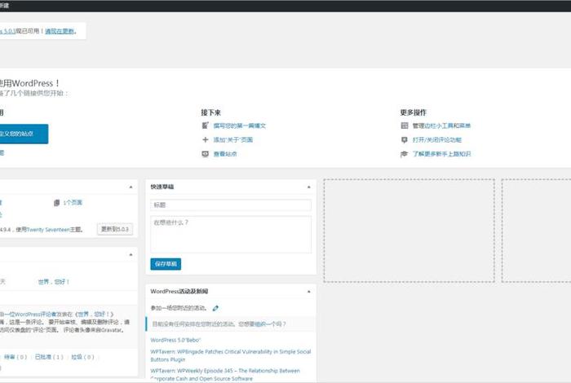571x383 pixels.
Task: Open the 1个页面 link
Action: [73, 203]
